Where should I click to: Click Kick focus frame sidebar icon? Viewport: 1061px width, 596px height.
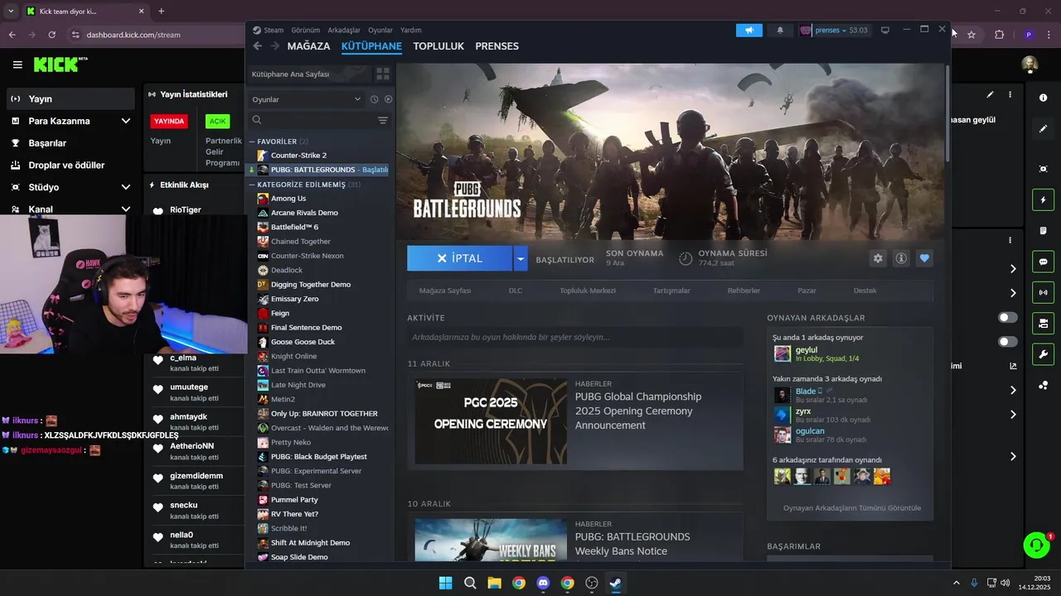click(x=1043, y=169)
